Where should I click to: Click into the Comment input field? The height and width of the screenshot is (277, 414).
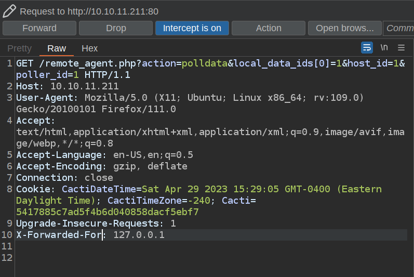399,28
